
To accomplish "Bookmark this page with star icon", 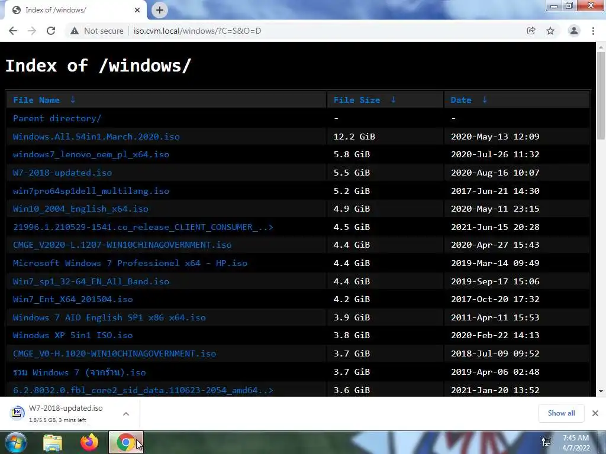I will pos(550,31).
